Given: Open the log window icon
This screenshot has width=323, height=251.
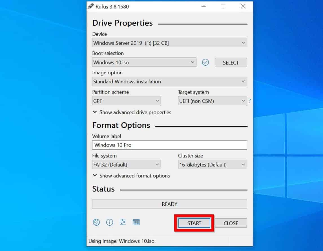Looking at the screenshot, I should pyautogui.click(x=136, y=222).
